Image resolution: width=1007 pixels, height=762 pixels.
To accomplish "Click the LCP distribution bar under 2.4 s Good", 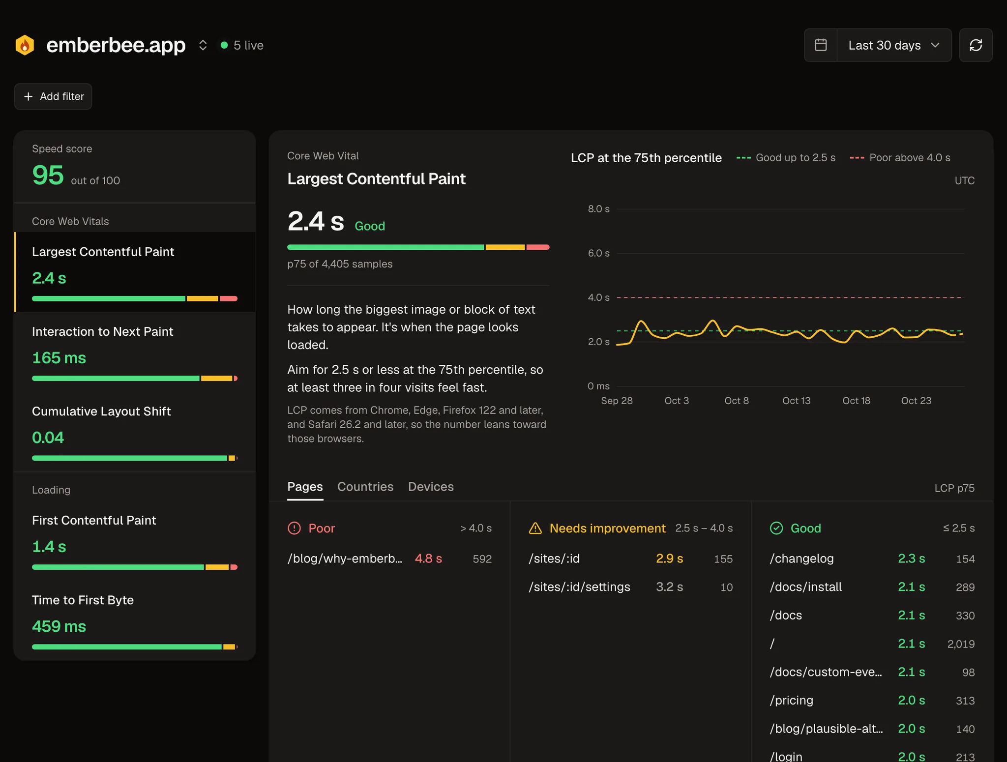I will (x=418, y=247).
